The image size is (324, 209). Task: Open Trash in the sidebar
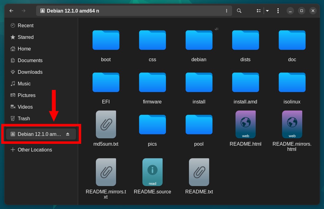tap(41, 118)
